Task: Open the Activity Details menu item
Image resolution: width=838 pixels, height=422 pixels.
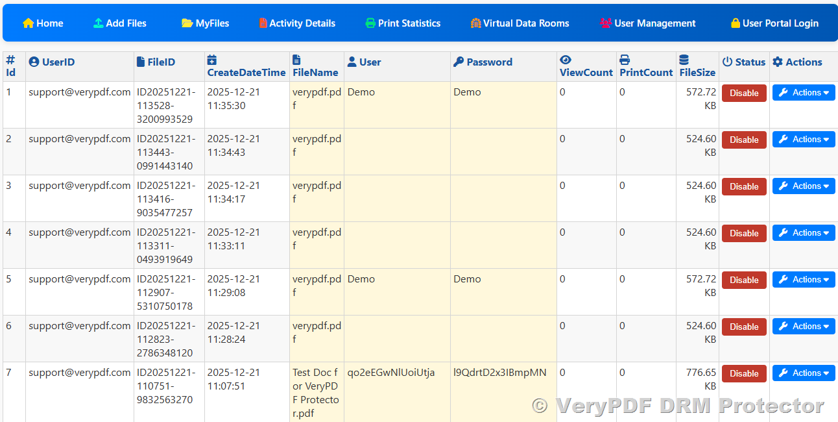Action: pyautogui.click(x=297, y=23)
